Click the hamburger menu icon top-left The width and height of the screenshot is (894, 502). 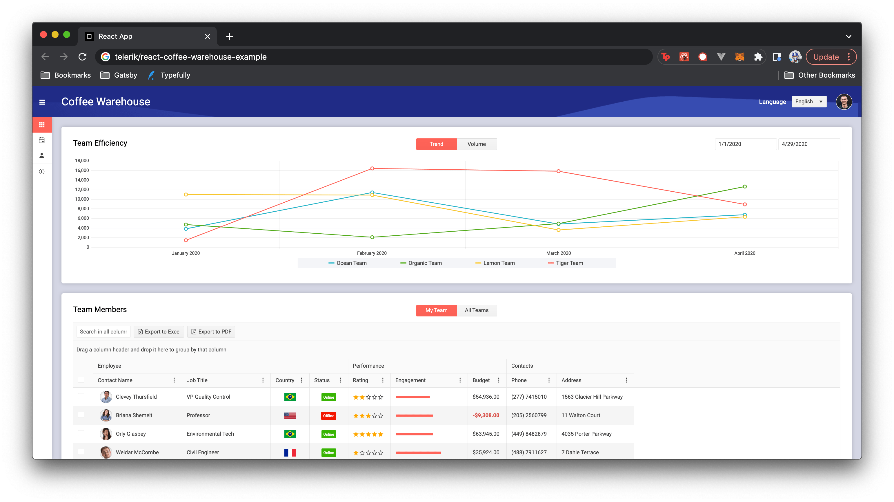(42, 102)
